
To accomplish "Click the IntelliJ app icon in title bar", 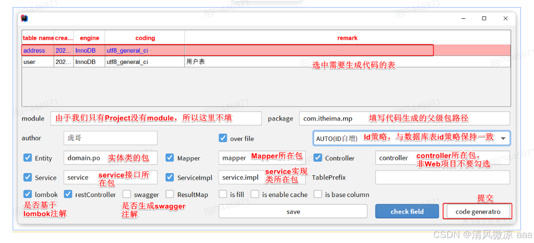I will pos(24,18).
